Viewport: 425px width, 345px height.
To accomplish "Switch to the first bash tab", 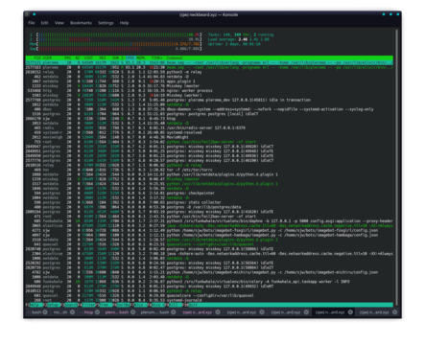I will pyautogui.click(x=37, y=312).
